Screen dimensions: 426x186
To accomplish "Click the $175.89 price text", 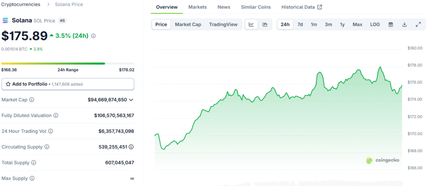I will pos(25,36).
